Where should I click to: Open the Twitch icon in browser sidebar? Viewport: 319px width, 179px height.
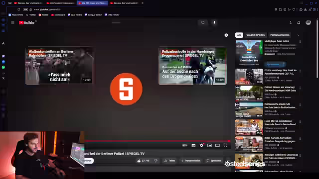click(x=3, y=56)
